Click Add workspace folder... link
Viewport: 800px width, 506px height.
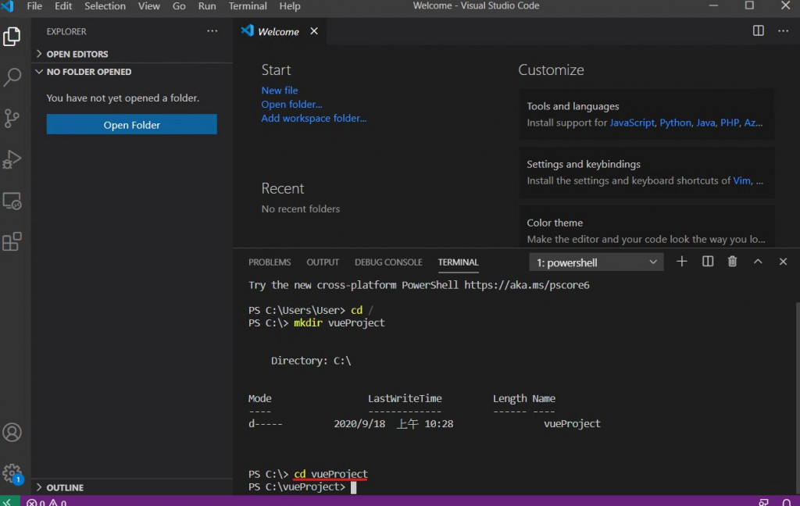click(314, 119)
